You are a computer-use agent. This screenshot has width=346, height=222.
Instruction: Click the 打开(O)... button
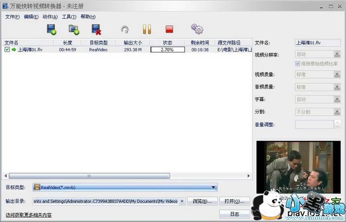pyautogui.click(x=234, y=201)
